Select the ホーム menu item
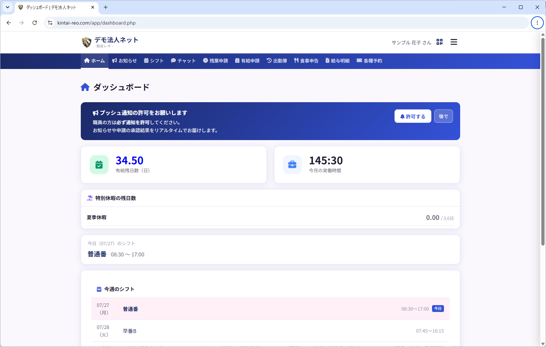The height and width of the screenshot is (347, 546). pos(94,61)
